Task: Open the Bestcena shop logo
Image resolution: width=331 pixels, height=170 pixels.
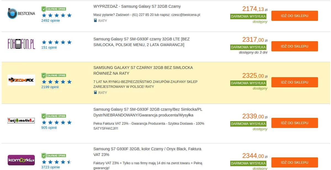Action: coord(21,13)
